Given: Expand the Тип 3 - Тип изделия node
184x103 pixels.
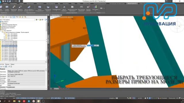Looking at the screenshot, I should click(x=4, y=37).
